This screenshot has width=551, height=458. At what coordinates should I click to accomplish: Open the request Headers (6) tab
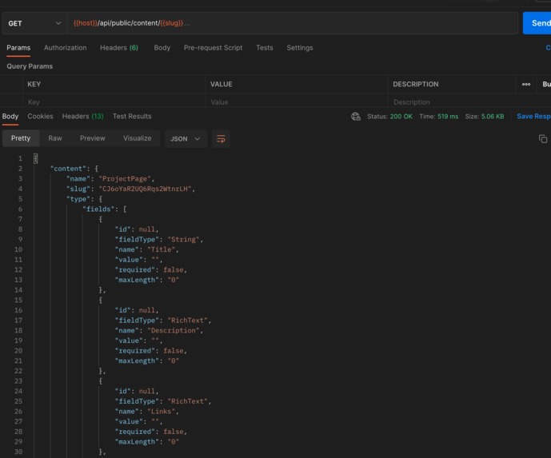(x=119, y=48)
